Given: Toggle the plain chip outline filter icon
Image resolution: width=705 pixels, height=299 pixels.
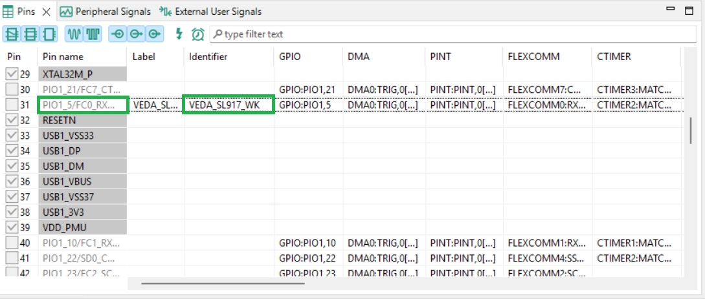Looking at the screenshot, I should [x=48, y=34].
